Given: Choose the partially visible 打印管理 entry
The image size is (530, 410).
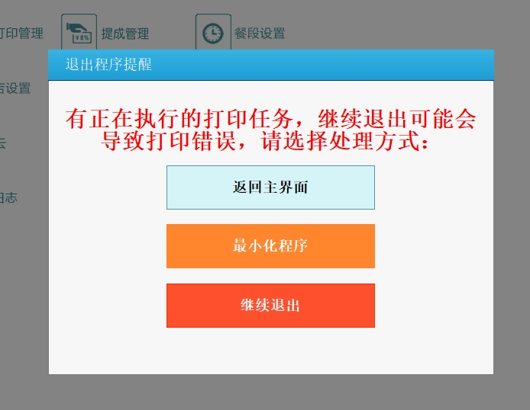Looking at the screenshot, I should [x=21, y=33].
